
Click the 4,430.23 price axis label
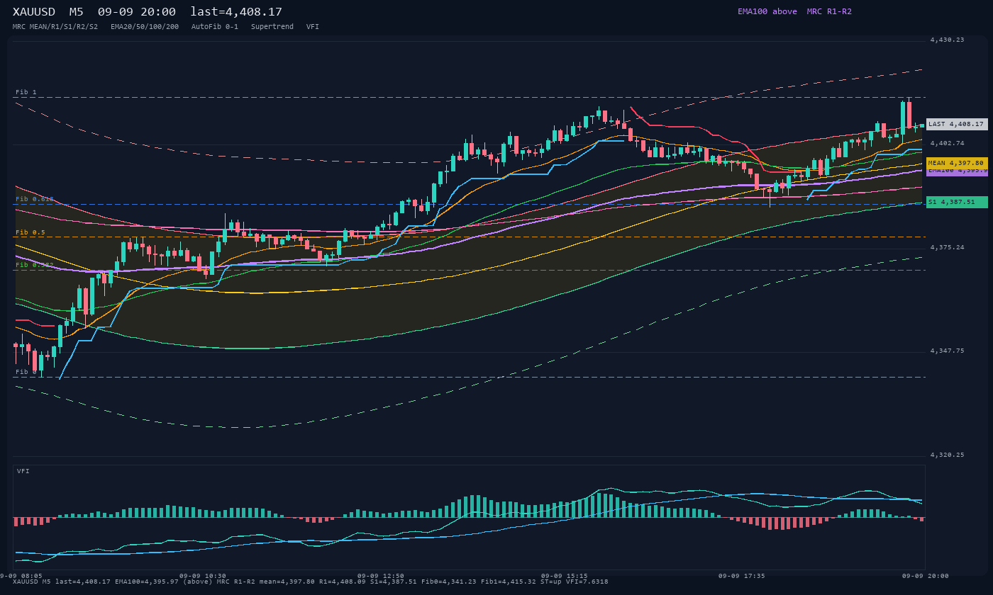(x=948, y=40)
